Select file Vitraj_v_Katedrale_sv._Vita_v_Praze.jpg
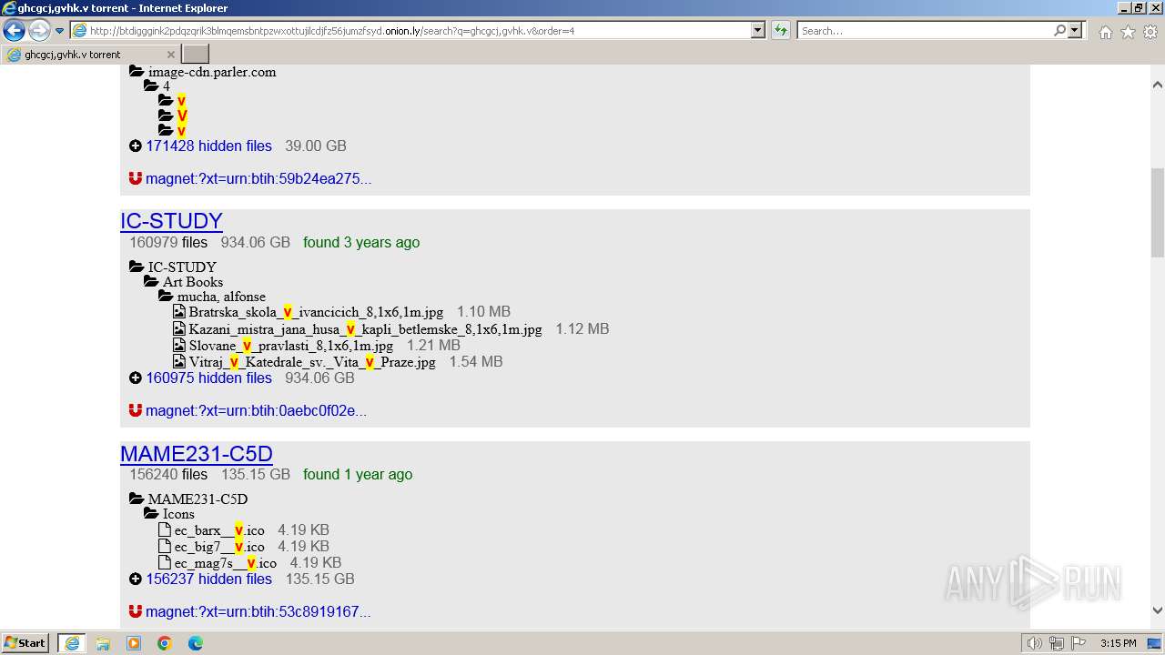Viewport: 1165px width, 655px height. (x=312, y=361)
